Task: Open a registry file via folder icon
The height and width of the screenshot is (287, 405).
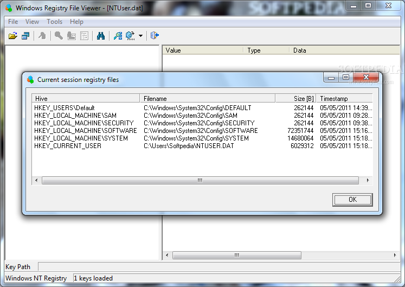Action: (x=12, y=35)
